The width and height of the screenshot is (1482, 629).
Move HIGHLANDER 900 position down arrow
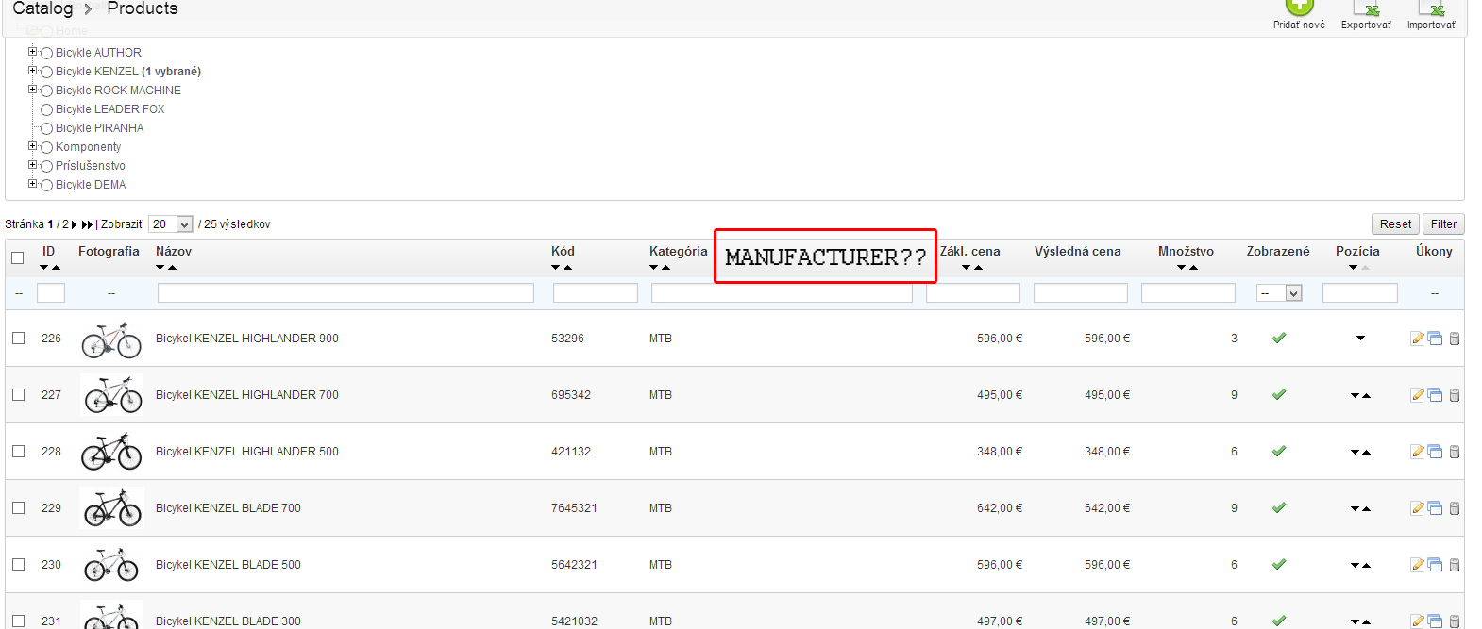1360,338
